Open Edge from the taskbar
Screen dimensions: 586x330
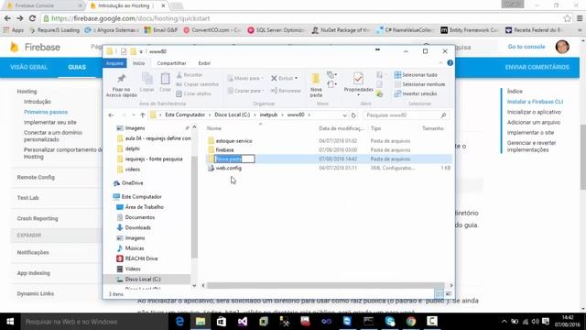click(179, 322)
